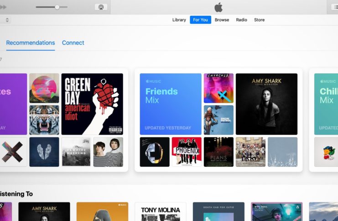The width and height of the screenshot is (338, 221).
Task: Open the Phoenix album cover
Action: click(x=187, y=152)
